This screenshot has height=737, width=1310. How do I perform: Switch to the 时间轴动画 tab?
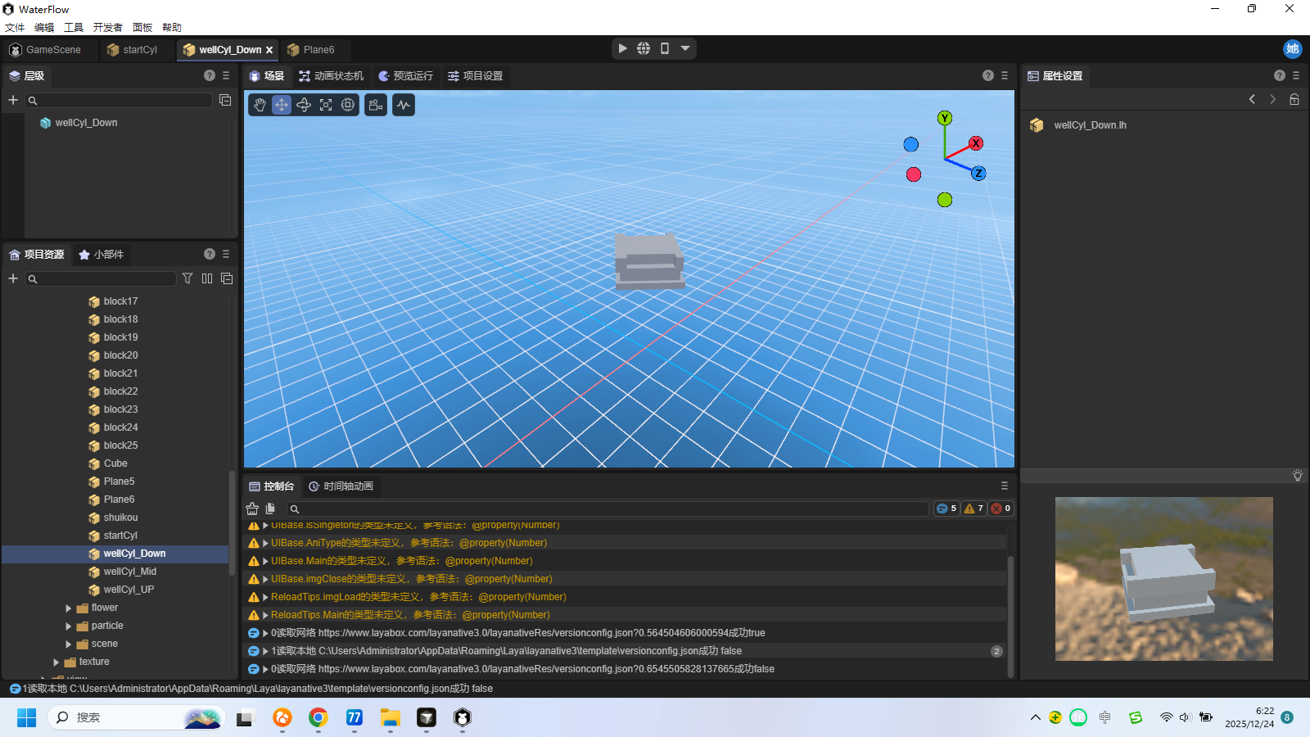[341, 486]
